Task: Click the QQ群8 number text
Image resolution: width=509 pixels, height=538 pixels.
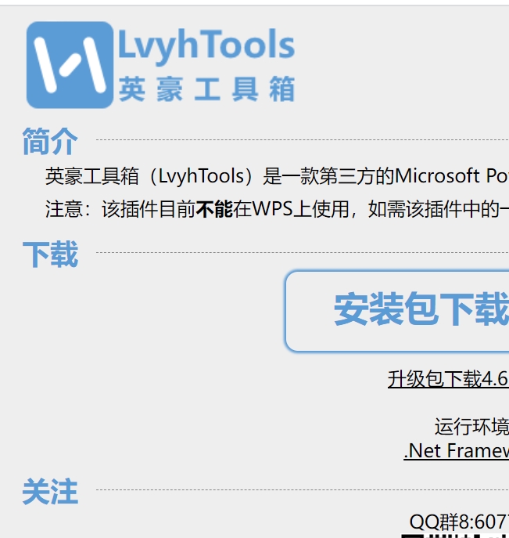Action: point(459,522)
